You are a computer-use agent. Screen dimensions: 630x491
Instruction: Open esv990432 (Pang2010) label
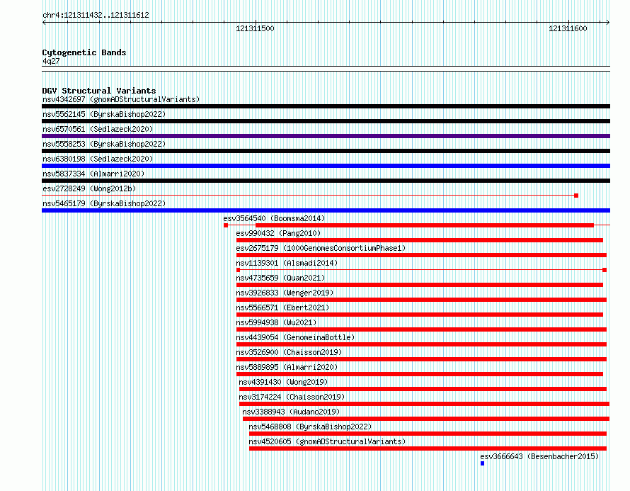point(278,233)
